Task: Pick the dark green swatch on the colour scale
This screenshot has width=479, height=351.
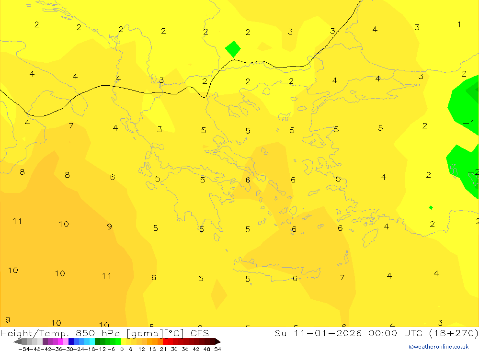Action: 97,342
